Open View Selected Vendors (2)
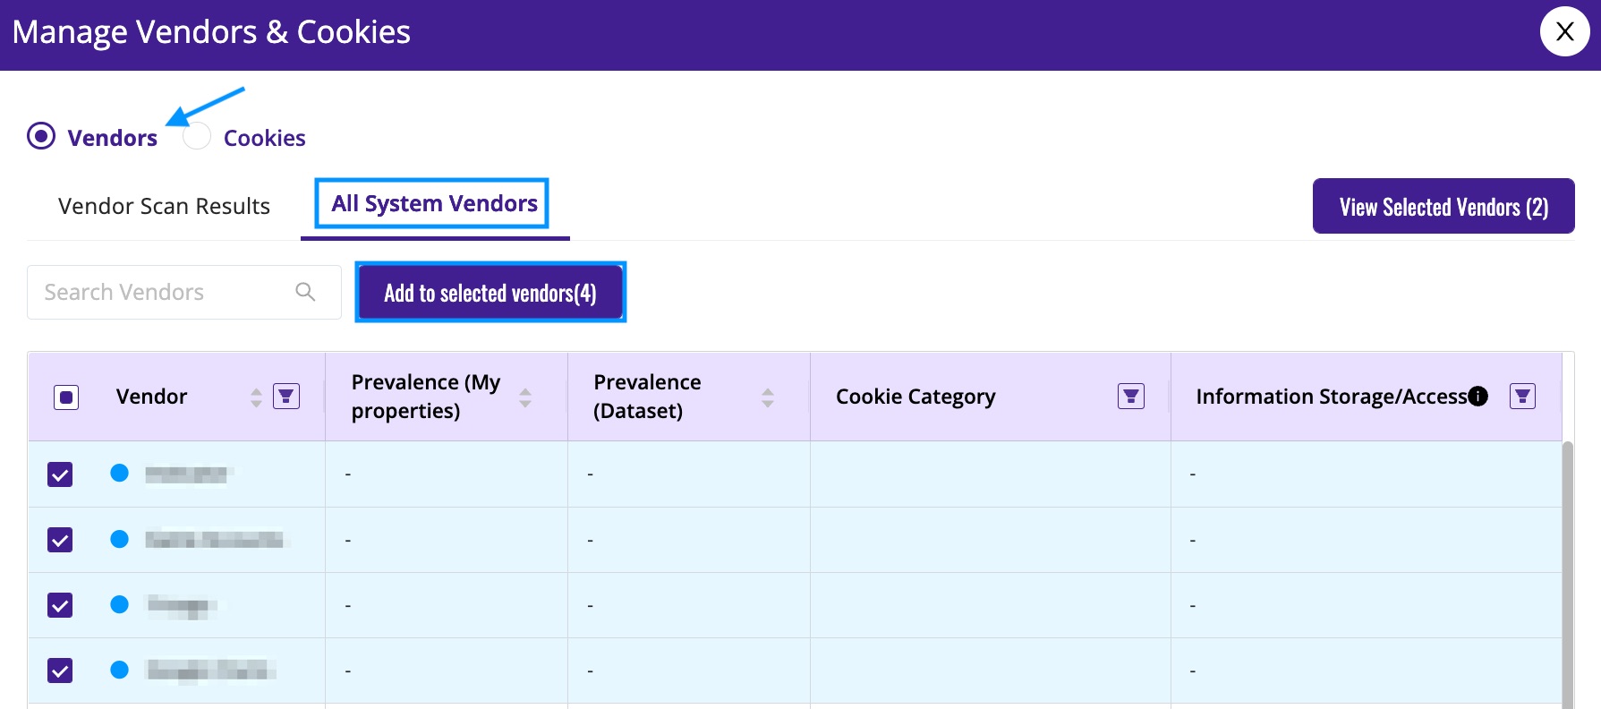The width and height of the screenshot is (1601, 709). [1443, 206]
